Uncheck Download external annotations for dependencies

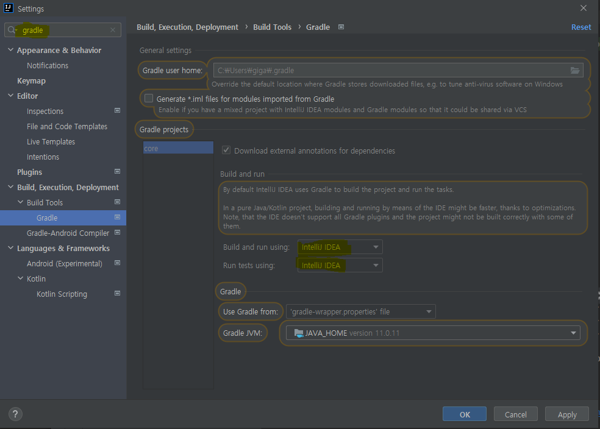pos(226,151)
